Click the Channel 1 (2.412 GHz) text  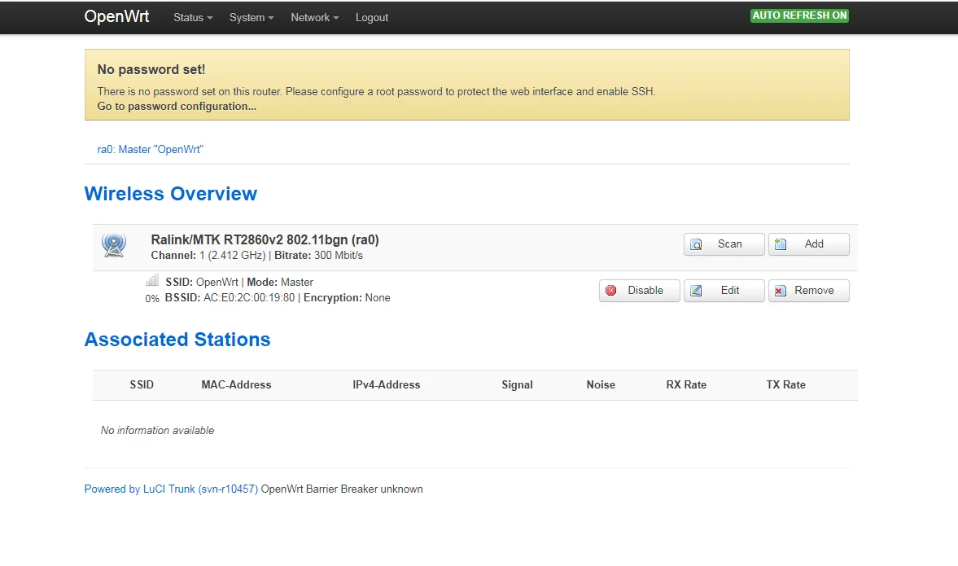click(208, 256)
